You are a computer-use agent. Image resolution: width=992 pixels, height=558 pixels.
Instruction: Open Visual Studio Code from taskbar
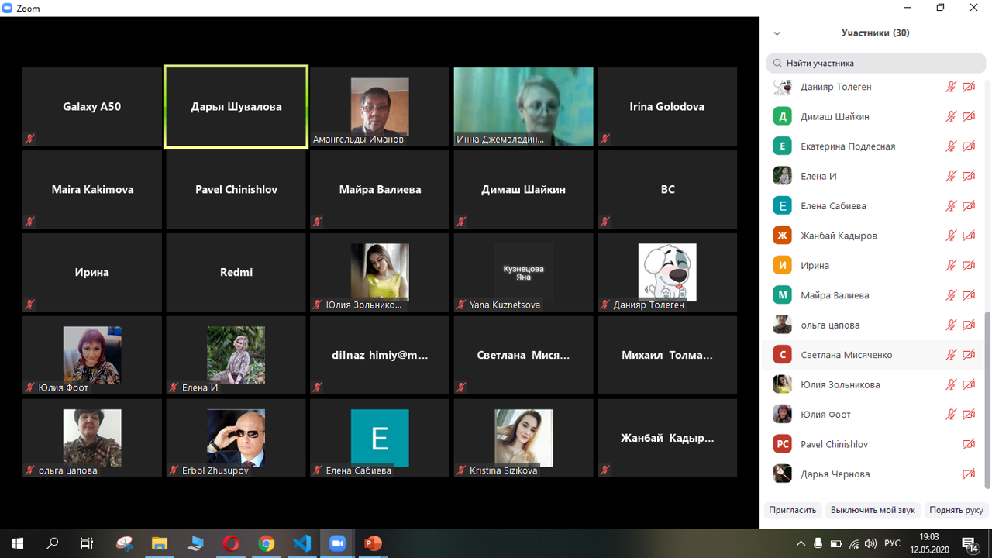point(301,543)
